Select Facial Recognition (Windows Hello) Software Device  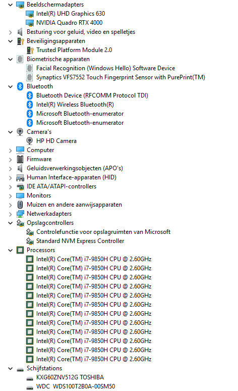point(105,68)
